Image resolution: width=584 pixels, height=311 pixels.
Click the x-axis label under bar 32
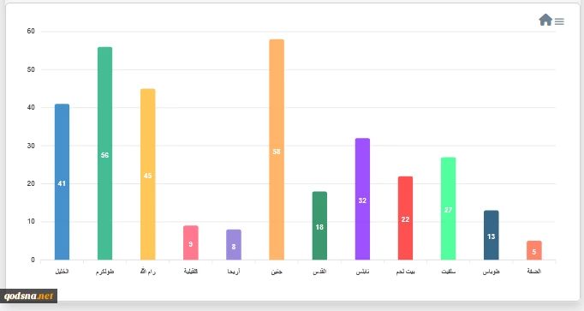pyautogui.click(x=362, y=272)
